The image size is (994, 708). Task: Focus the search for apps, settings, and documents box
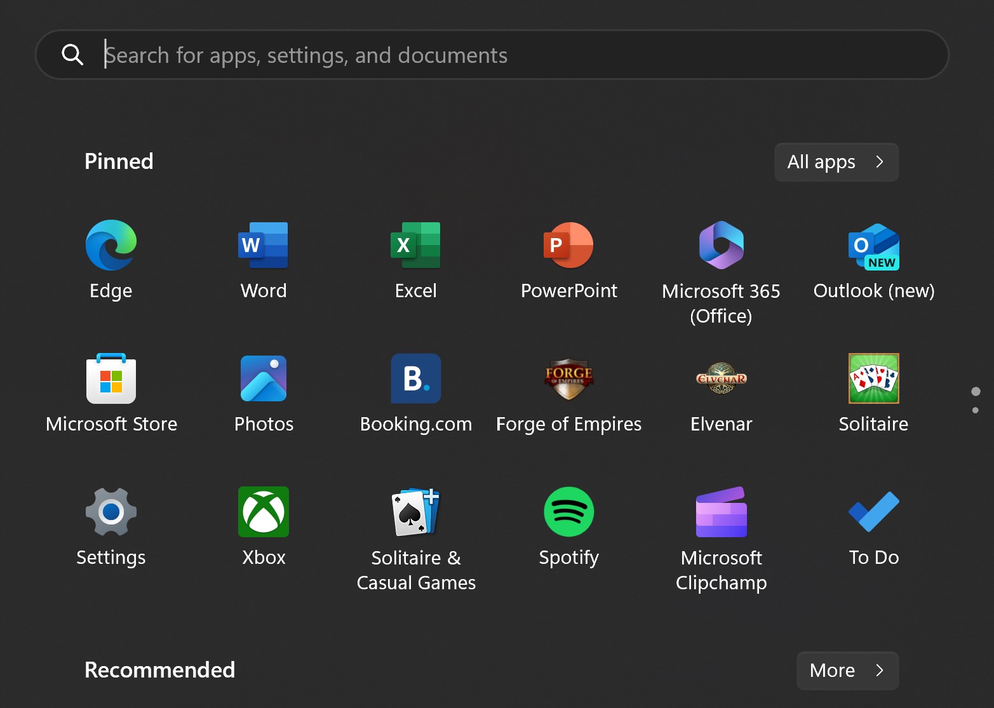pyautogui.click(x=492, y=55)
